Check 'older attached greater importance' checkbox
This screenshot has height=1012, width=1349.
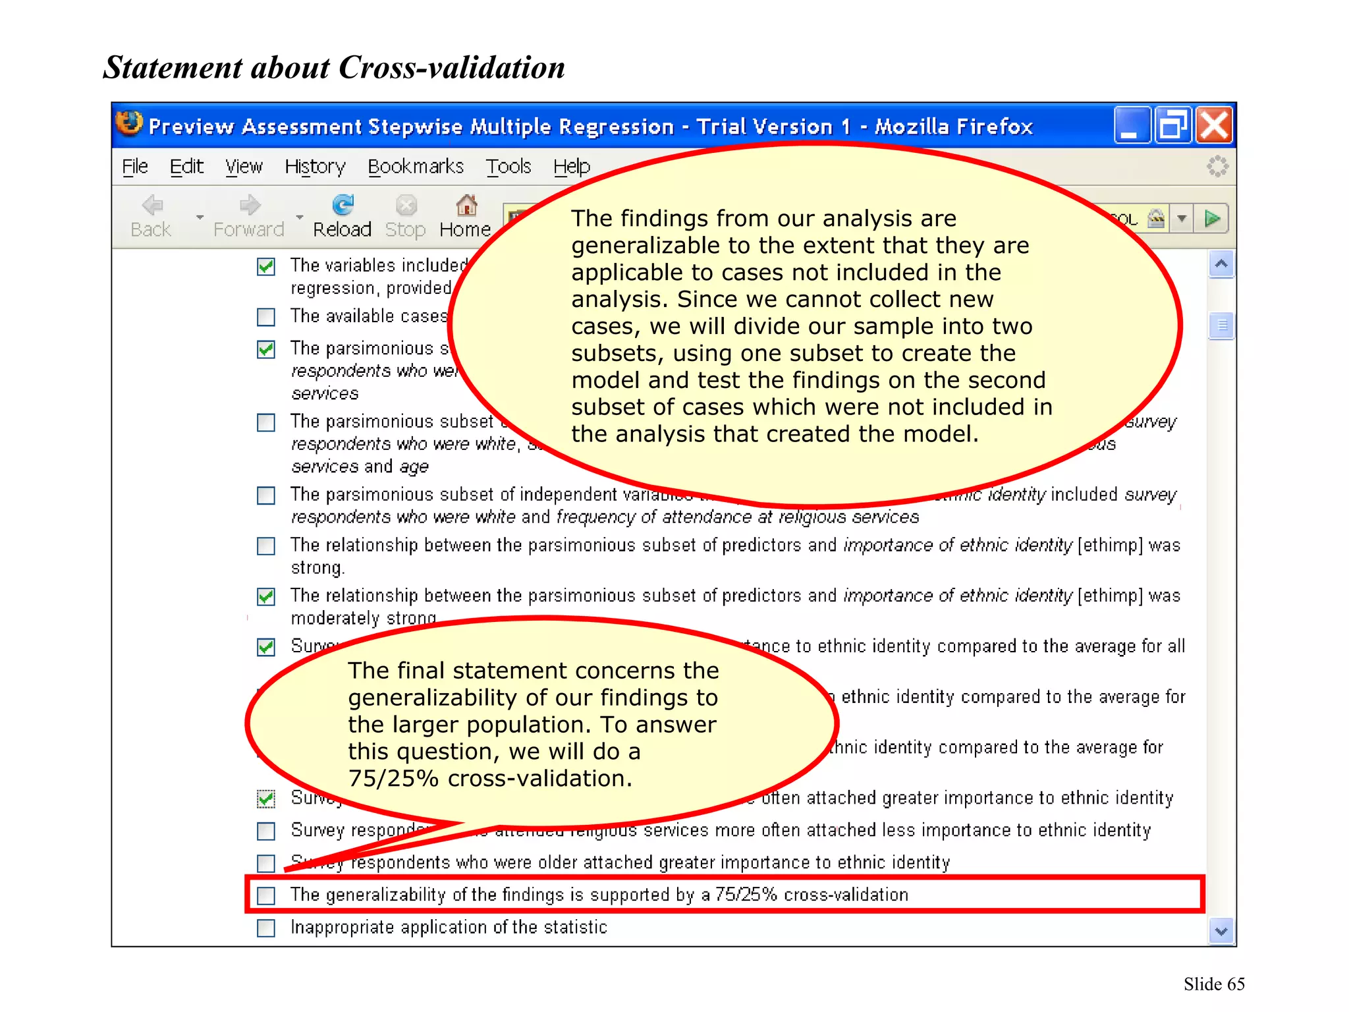pos(266,863)
